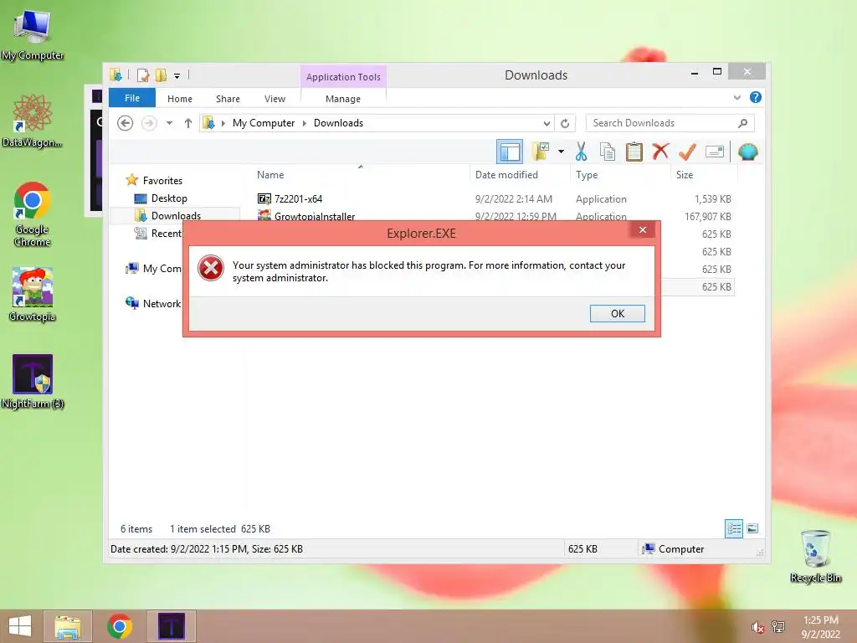Select the Recycle Bin desktop icon
The width and height of the screenshot is (857, 643).
tap(815, 557)
